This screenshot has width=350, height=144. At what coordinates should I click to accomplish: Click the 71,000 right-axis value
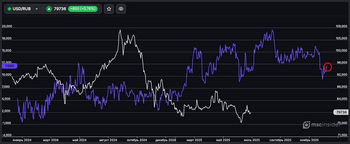341,135
